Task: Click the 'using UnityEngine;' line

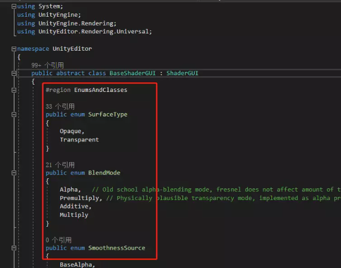Action: click(x=49, y=15)
